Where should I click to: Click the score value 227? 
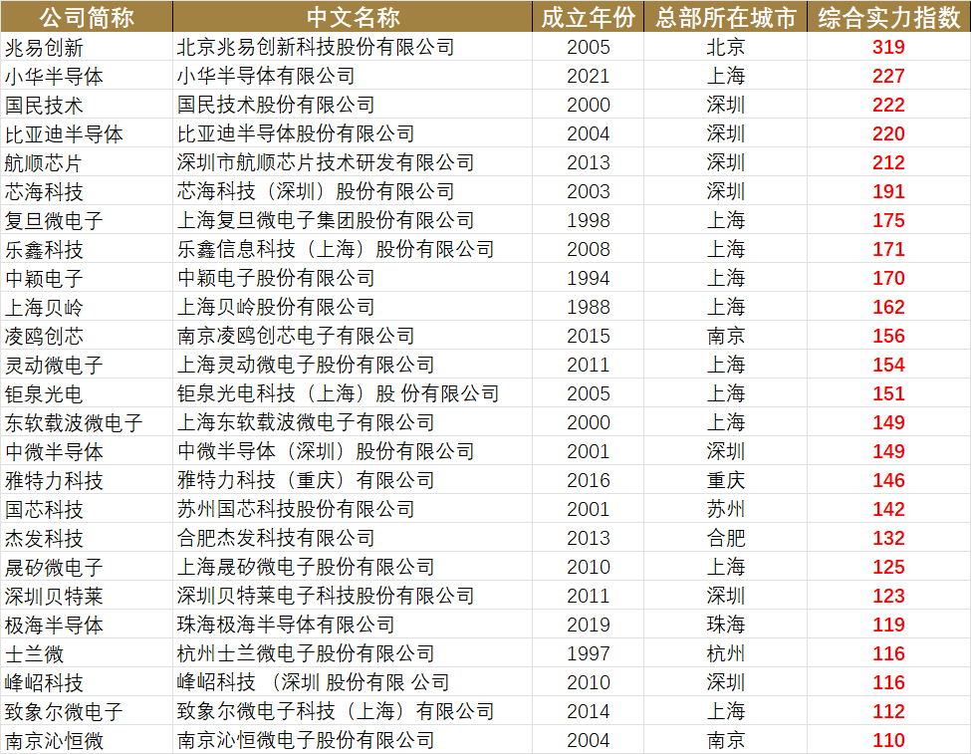click(x=888, y=77)
